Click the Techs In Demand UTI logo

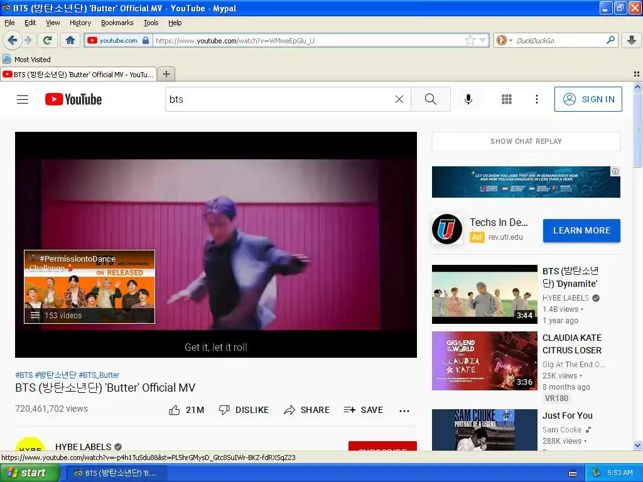click(x=447, y=229)
